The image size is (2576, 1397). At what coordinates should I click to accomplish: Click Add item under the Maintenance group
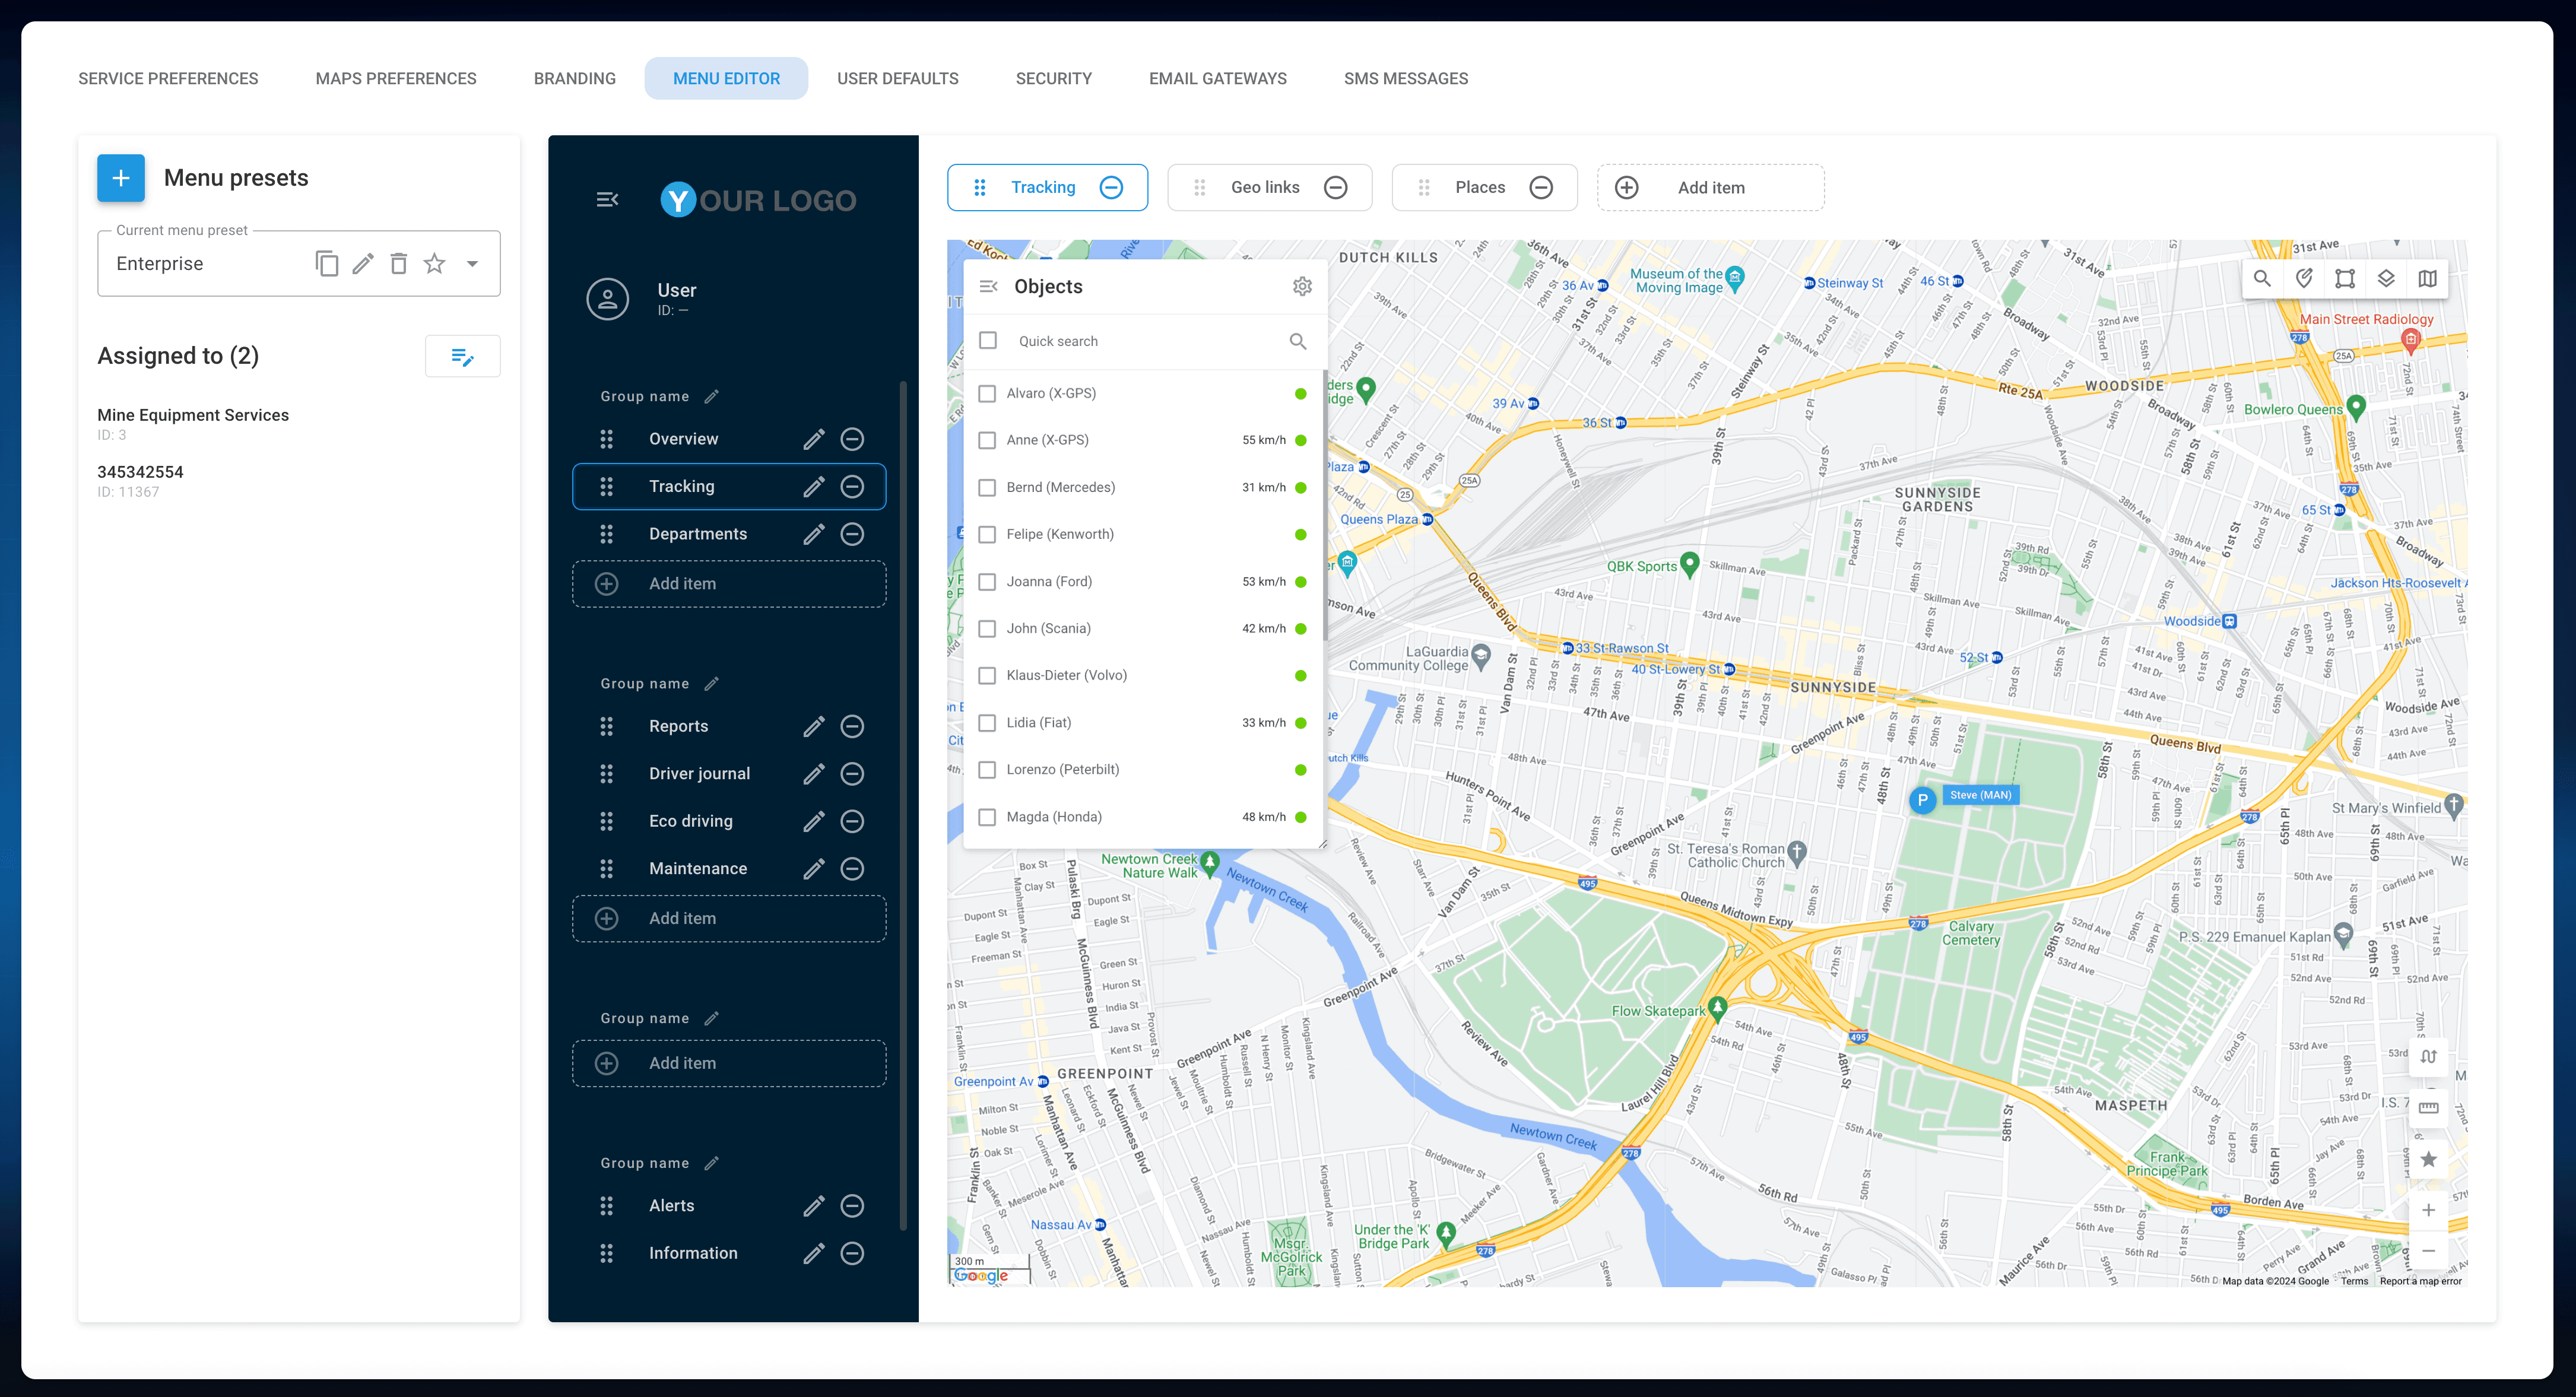click(728, 918)
